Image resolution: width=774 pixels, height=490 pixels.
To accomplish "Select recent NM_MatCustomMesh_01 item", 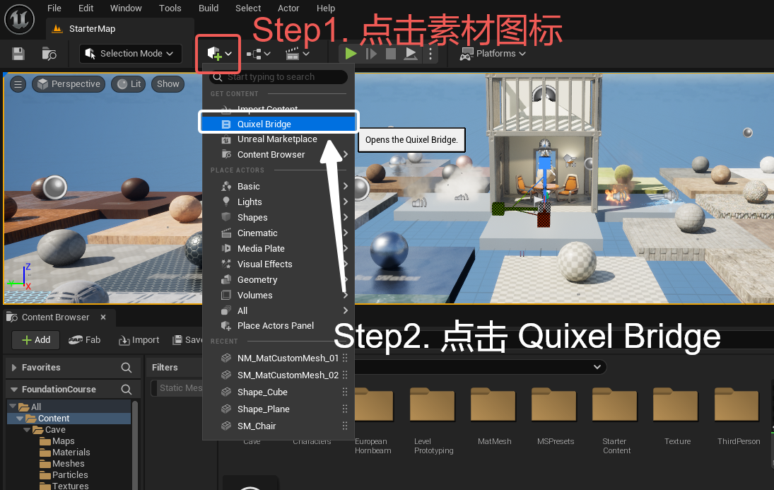I will (278, 358).
